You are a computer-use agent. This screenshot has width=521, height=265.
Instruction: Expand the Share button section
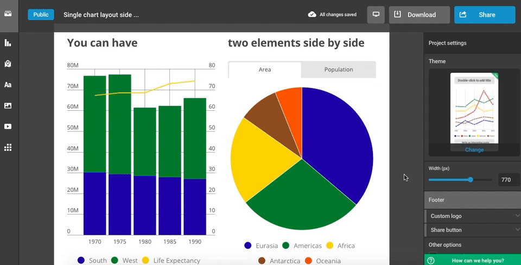coord(472,230)
